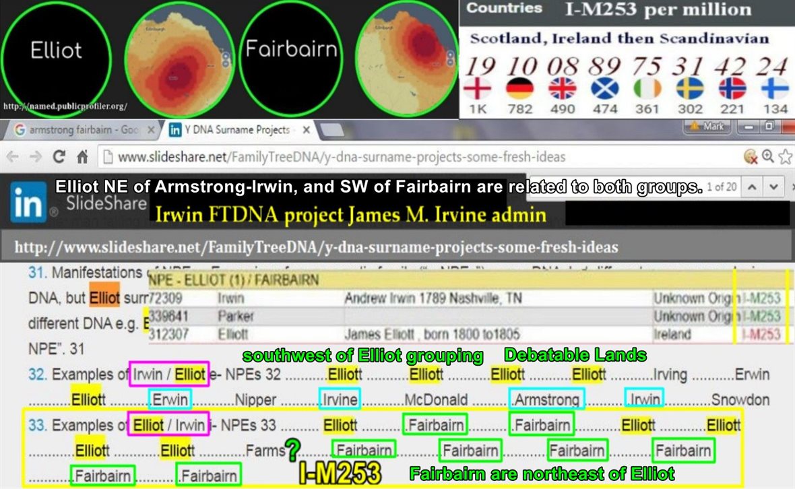Screen dimensions: 795x489
Task: Click the SlideShare wordmark
Action: [x=106, y=203]
